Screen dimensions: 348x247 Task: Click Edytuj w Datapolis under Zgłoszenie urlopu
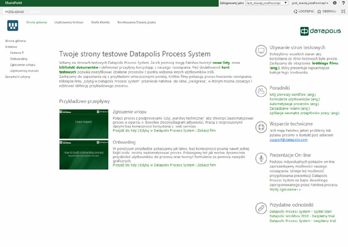(167, 130)
